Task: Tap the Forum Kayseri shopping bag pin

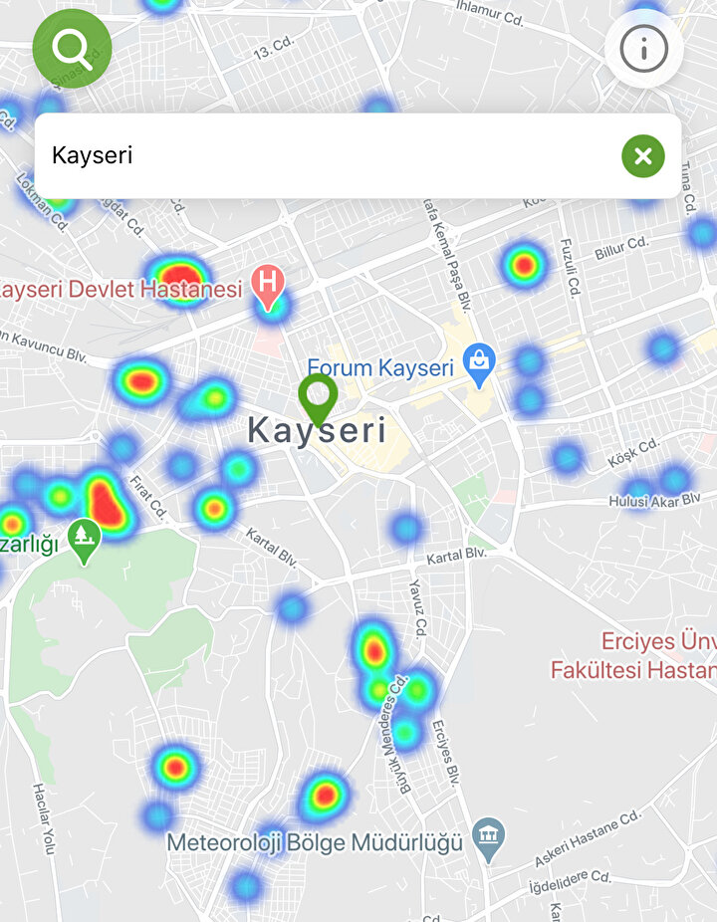Action: click(x=480, y=365)
